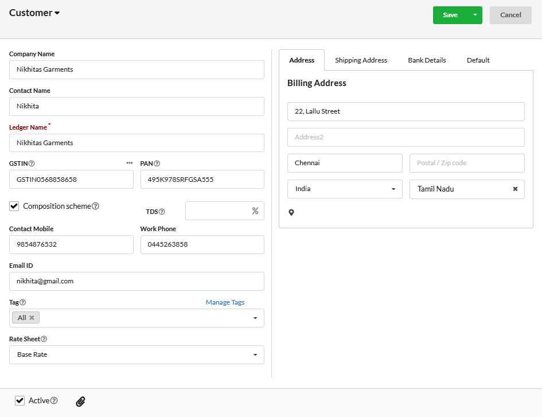The image size is (542, 417).
Task: Expand the Save button dropdown arrow
Action: click(x=475, y=15)
